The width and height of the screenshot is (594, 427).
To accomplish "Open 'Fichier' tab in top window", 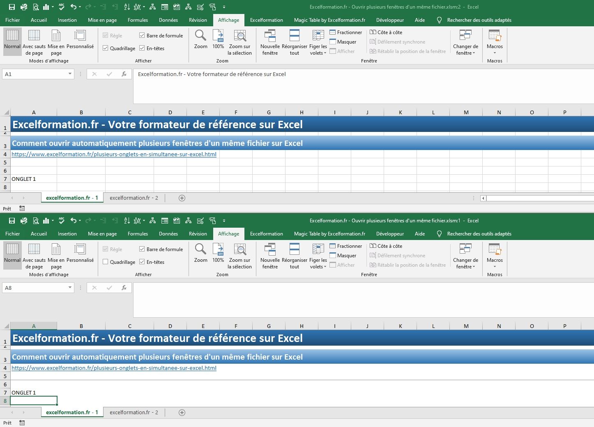I will point(12,20).
